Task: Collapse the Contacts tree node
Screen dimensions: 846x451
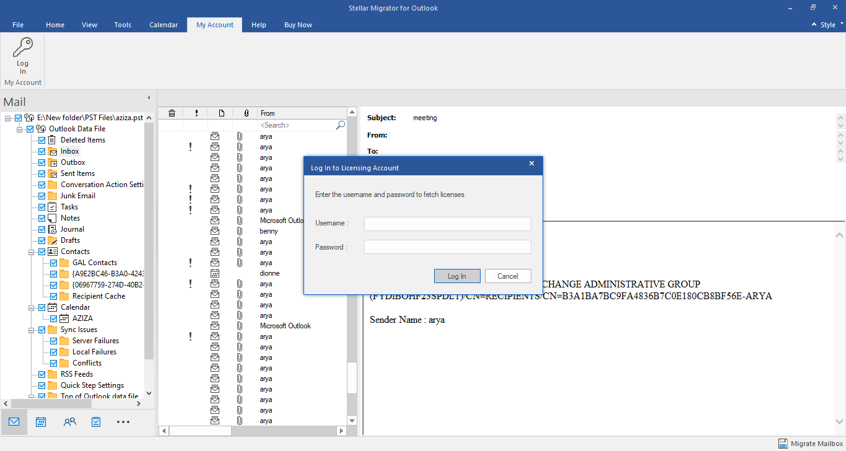Action: coord(32,252)
